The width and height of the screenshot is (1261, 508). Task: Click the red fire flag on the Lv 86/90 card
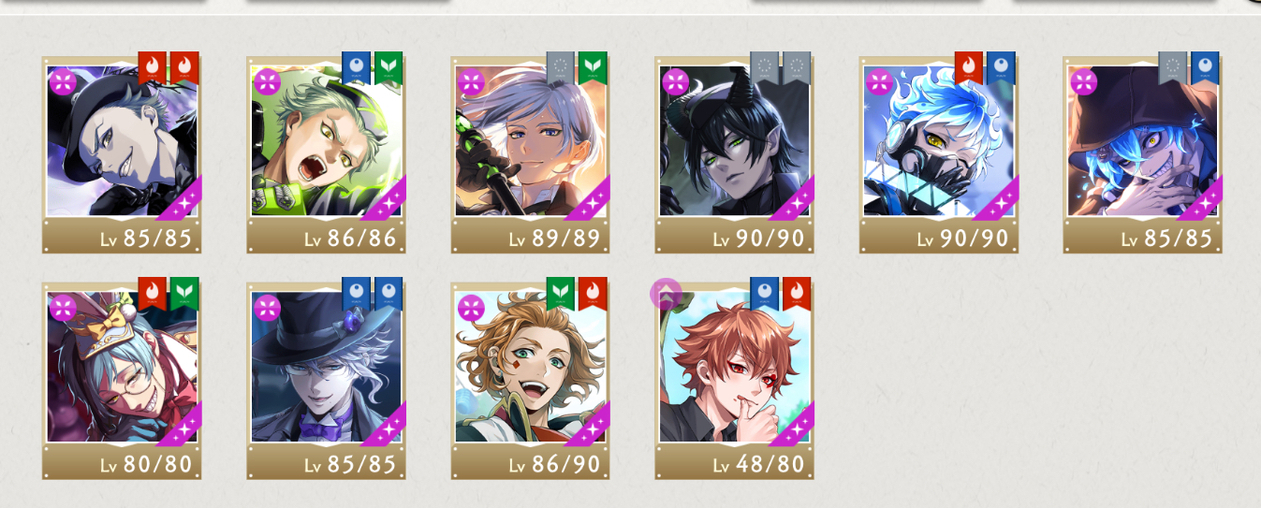(x=593, y=293)
